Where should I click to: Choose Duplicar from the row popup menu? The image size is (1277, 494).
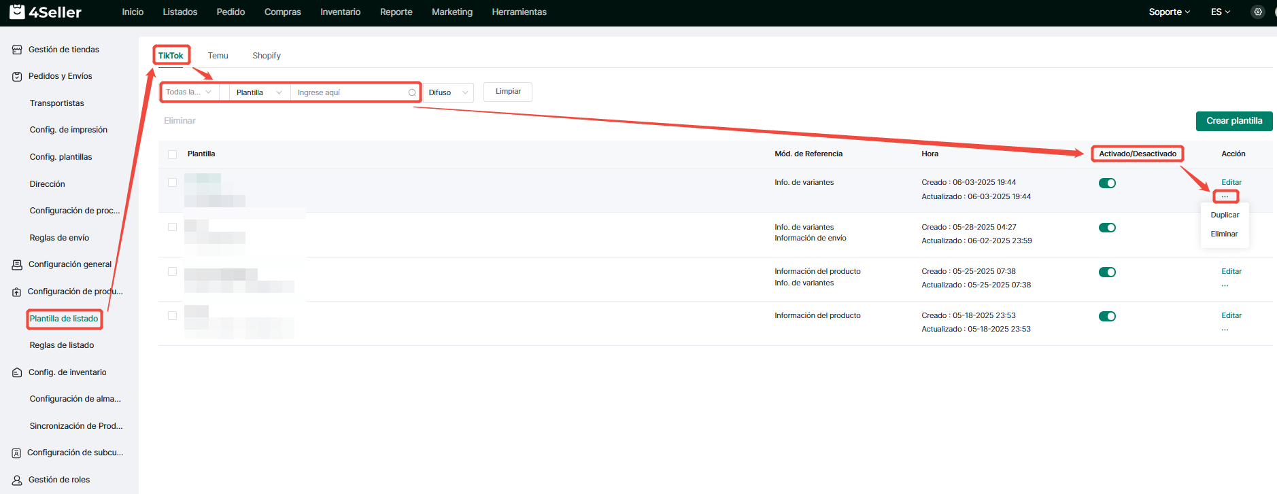pos(1225,215)
